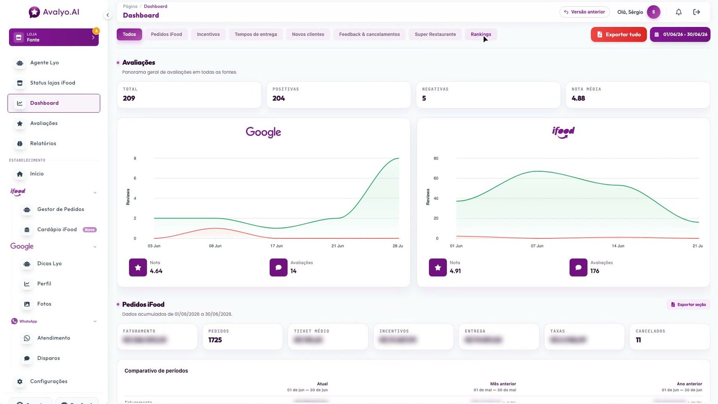Collapse the sidebar with the arrow button
Image resolution: width=718 pixels, height=404 pixels.
coord(108,15)
